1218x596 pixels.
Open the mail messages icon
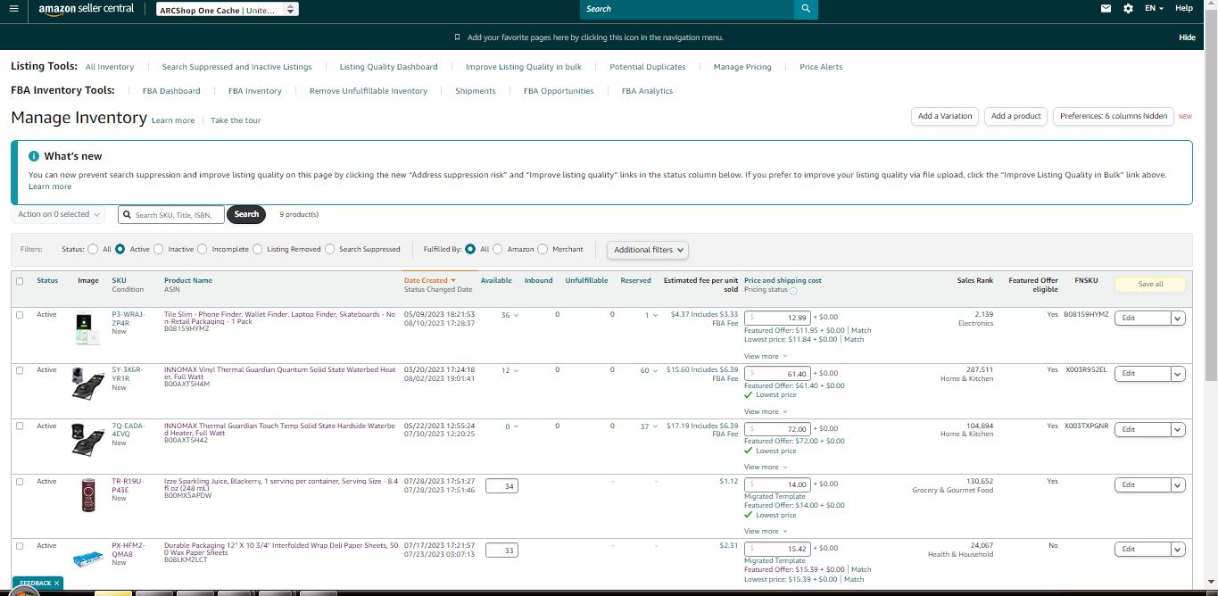(1106, 8)
